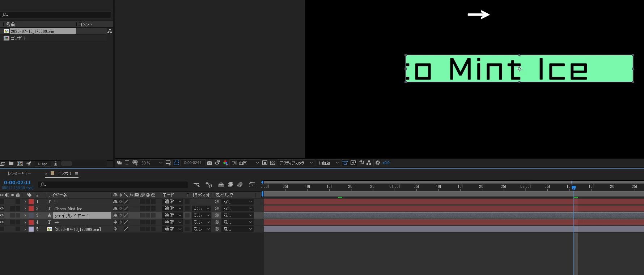The image size is (644, 275).
Task: Expand the Choco Mint Ice layer properties
Action: coord(25,209)
